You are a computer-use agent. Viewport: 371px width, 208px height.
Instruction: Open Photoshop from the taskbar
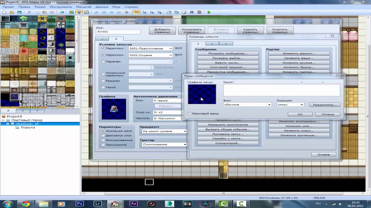pos(80,204)
